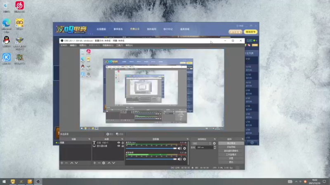330x185 pixels.
Task: Remove the selected source with the minus icon
Action: point(99,163)
